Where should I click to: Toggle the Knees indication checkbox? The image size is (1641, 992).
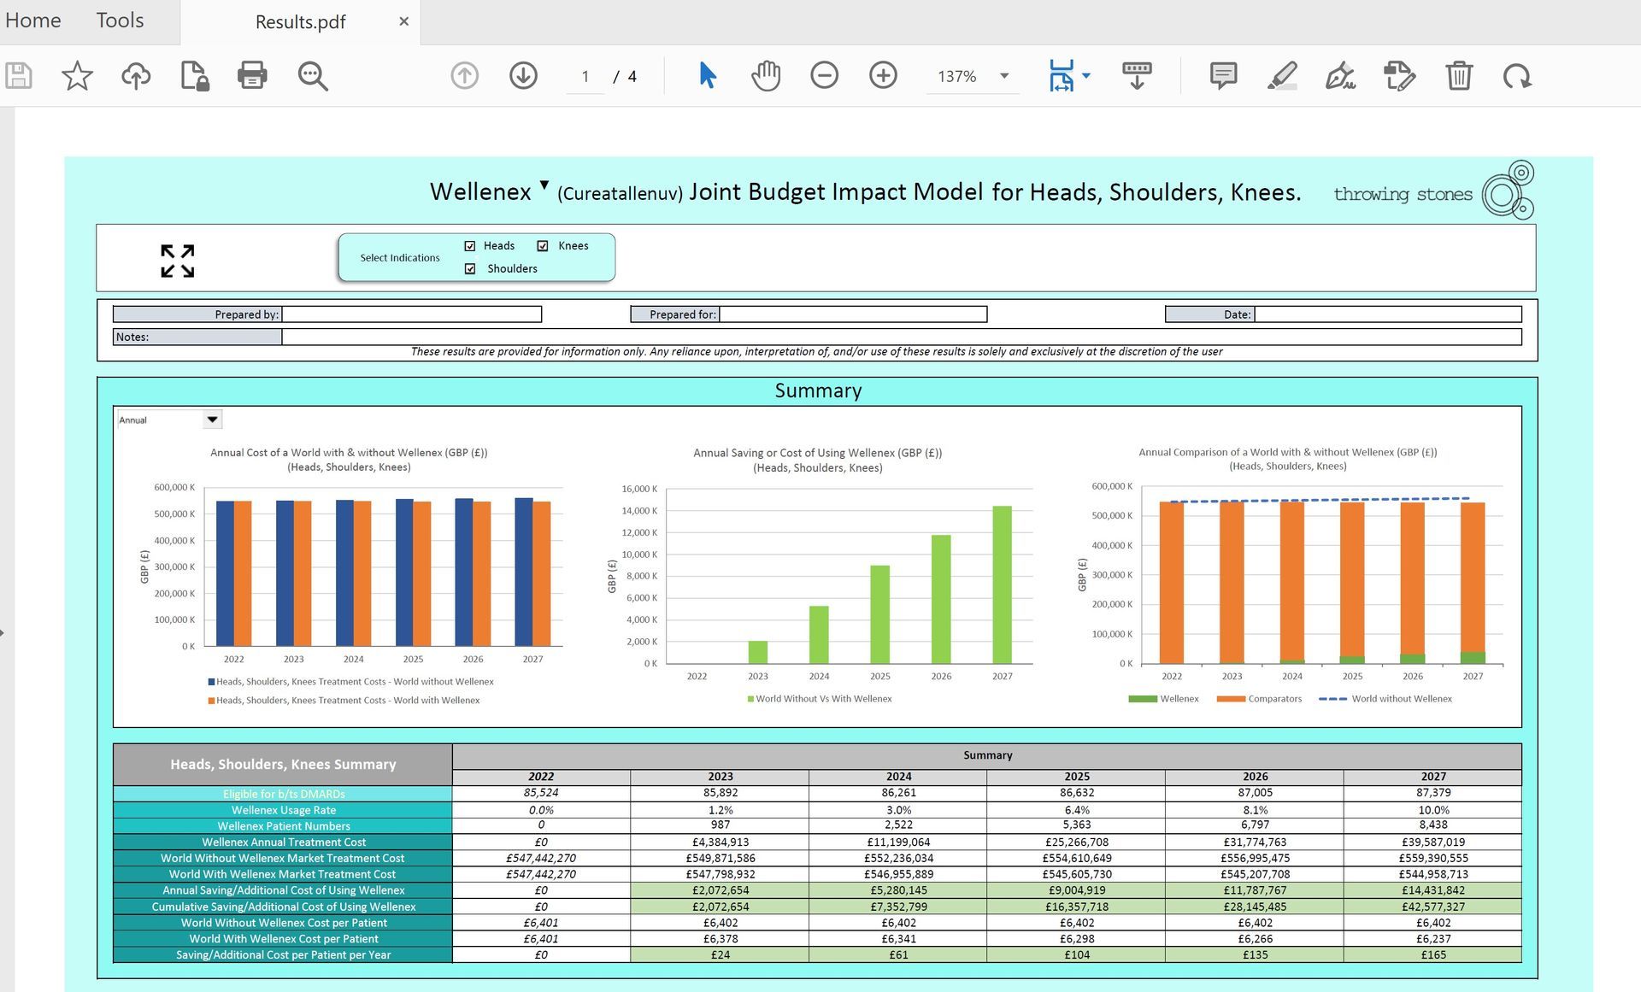point(543,246)
